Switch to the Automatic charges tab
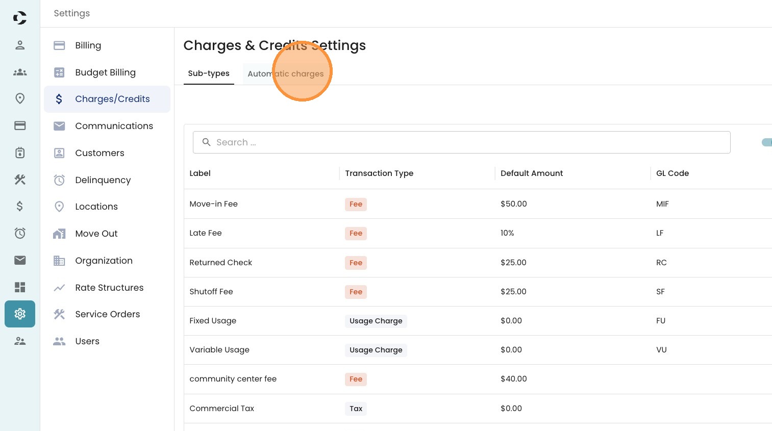 pyautogui.click(x=285, y=73)
